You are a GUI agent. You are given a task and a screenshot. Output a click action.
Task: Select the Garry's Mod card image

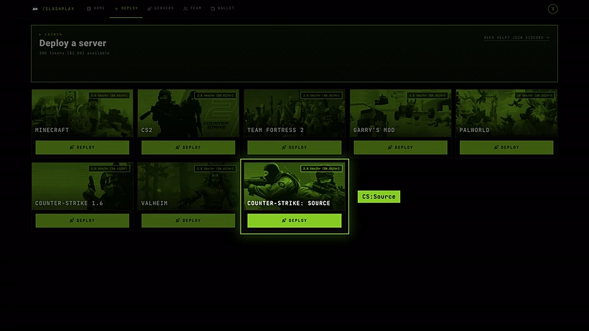pos(400,113)
